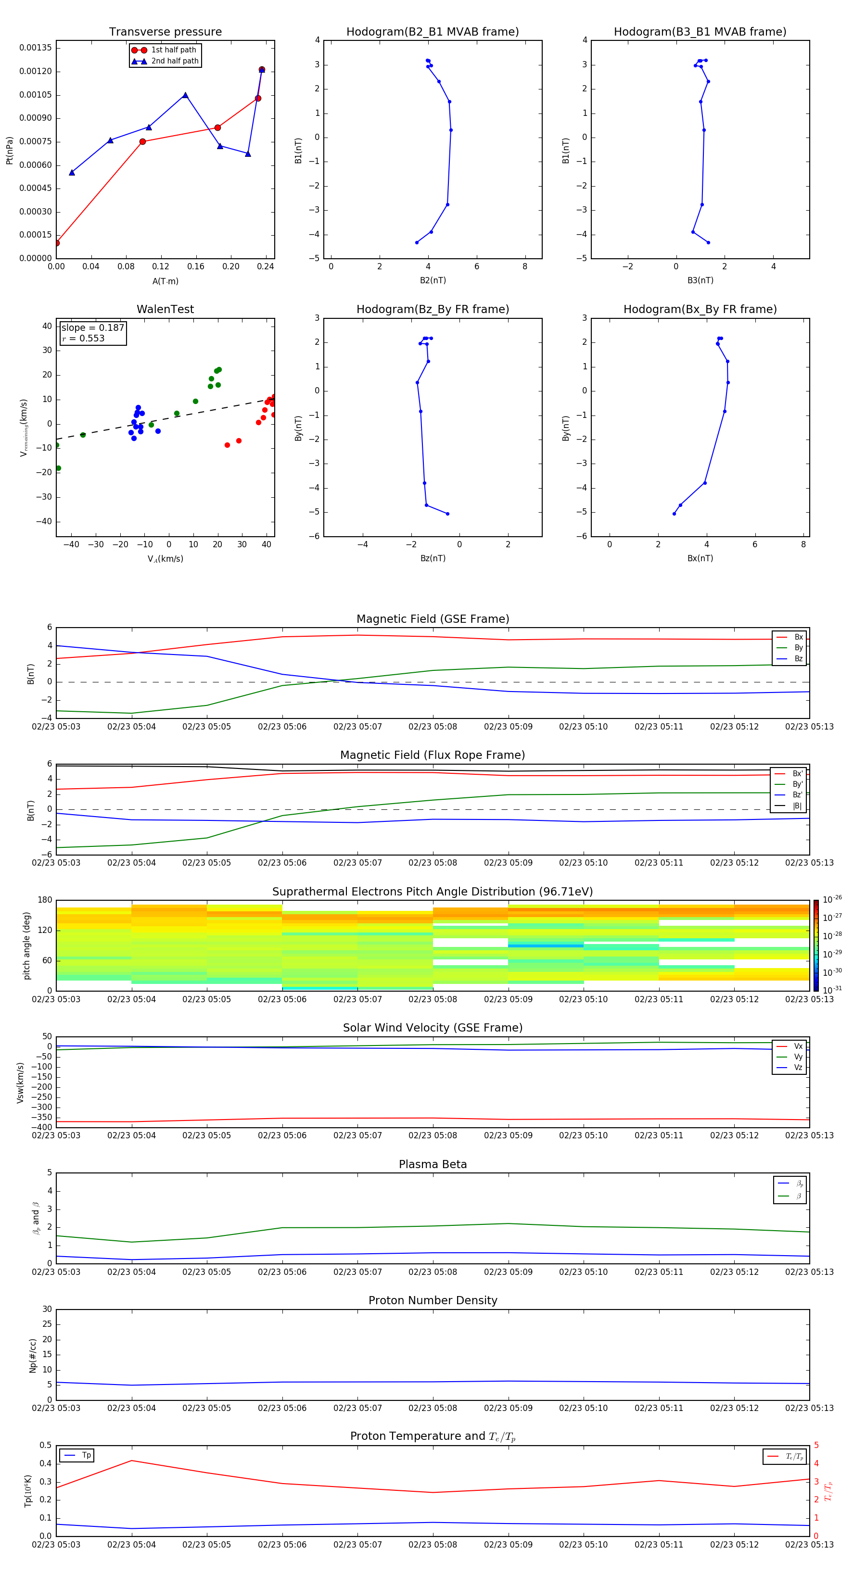Screen dimensions: 866x1587
Task: Click the 'Hodogram(Bx_By FR frame)' title
Action: (x=700, y=309)
